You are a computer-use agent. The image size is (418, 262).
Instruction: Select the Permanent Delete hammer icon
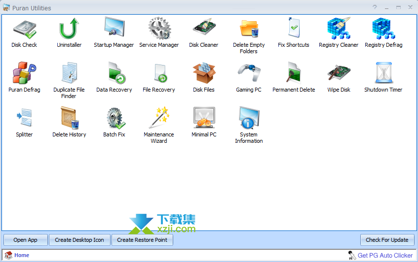click(x=293, y=72)
